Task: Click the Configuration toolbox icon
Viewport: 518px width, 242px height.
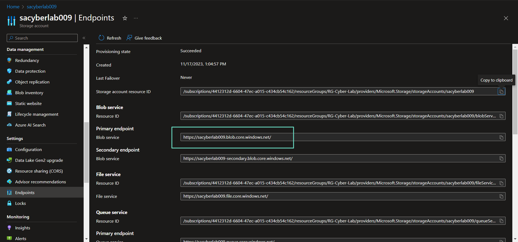Action: coord(9,149)
